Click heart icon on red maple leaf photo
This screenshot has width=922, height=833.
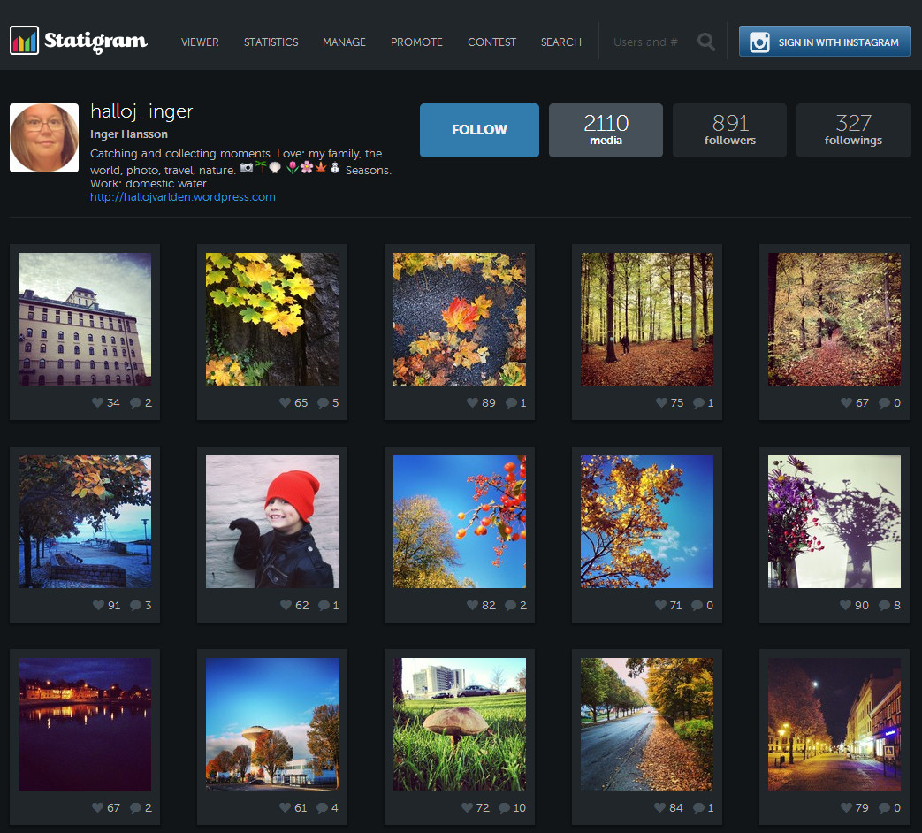coord(472,403)
